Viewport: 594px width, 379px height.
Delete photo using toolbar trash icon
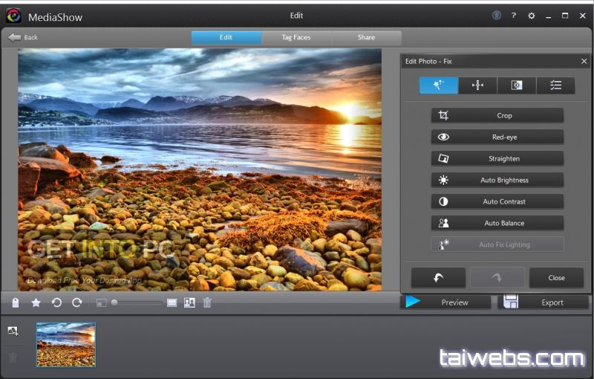[207, 302]
